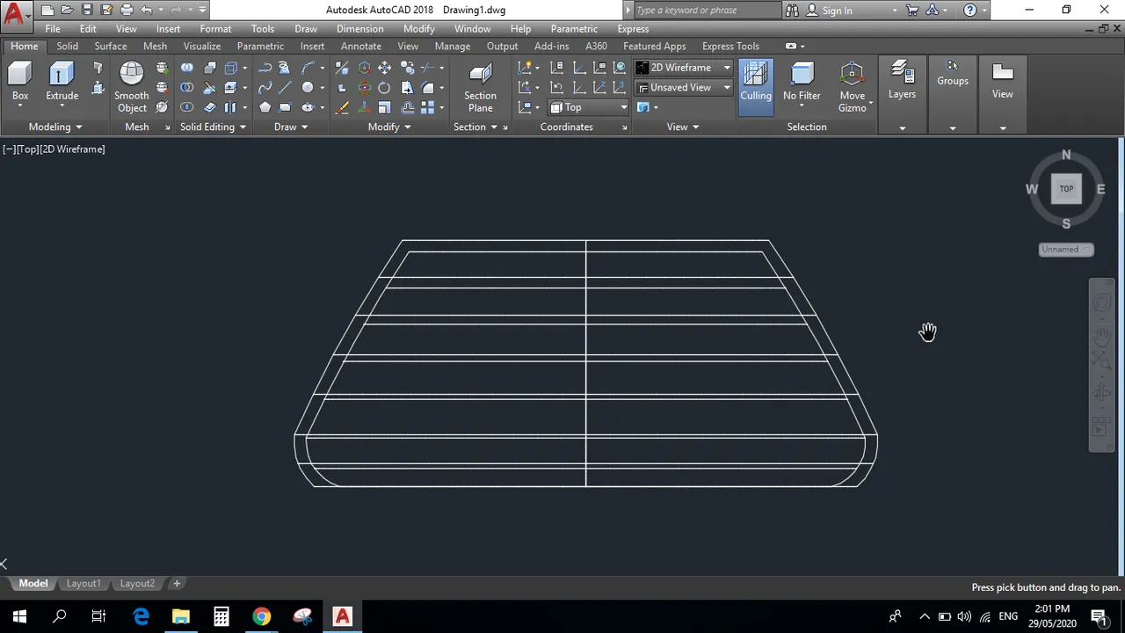Switch to the Annotate ribbon tab

tap(361, 46)
